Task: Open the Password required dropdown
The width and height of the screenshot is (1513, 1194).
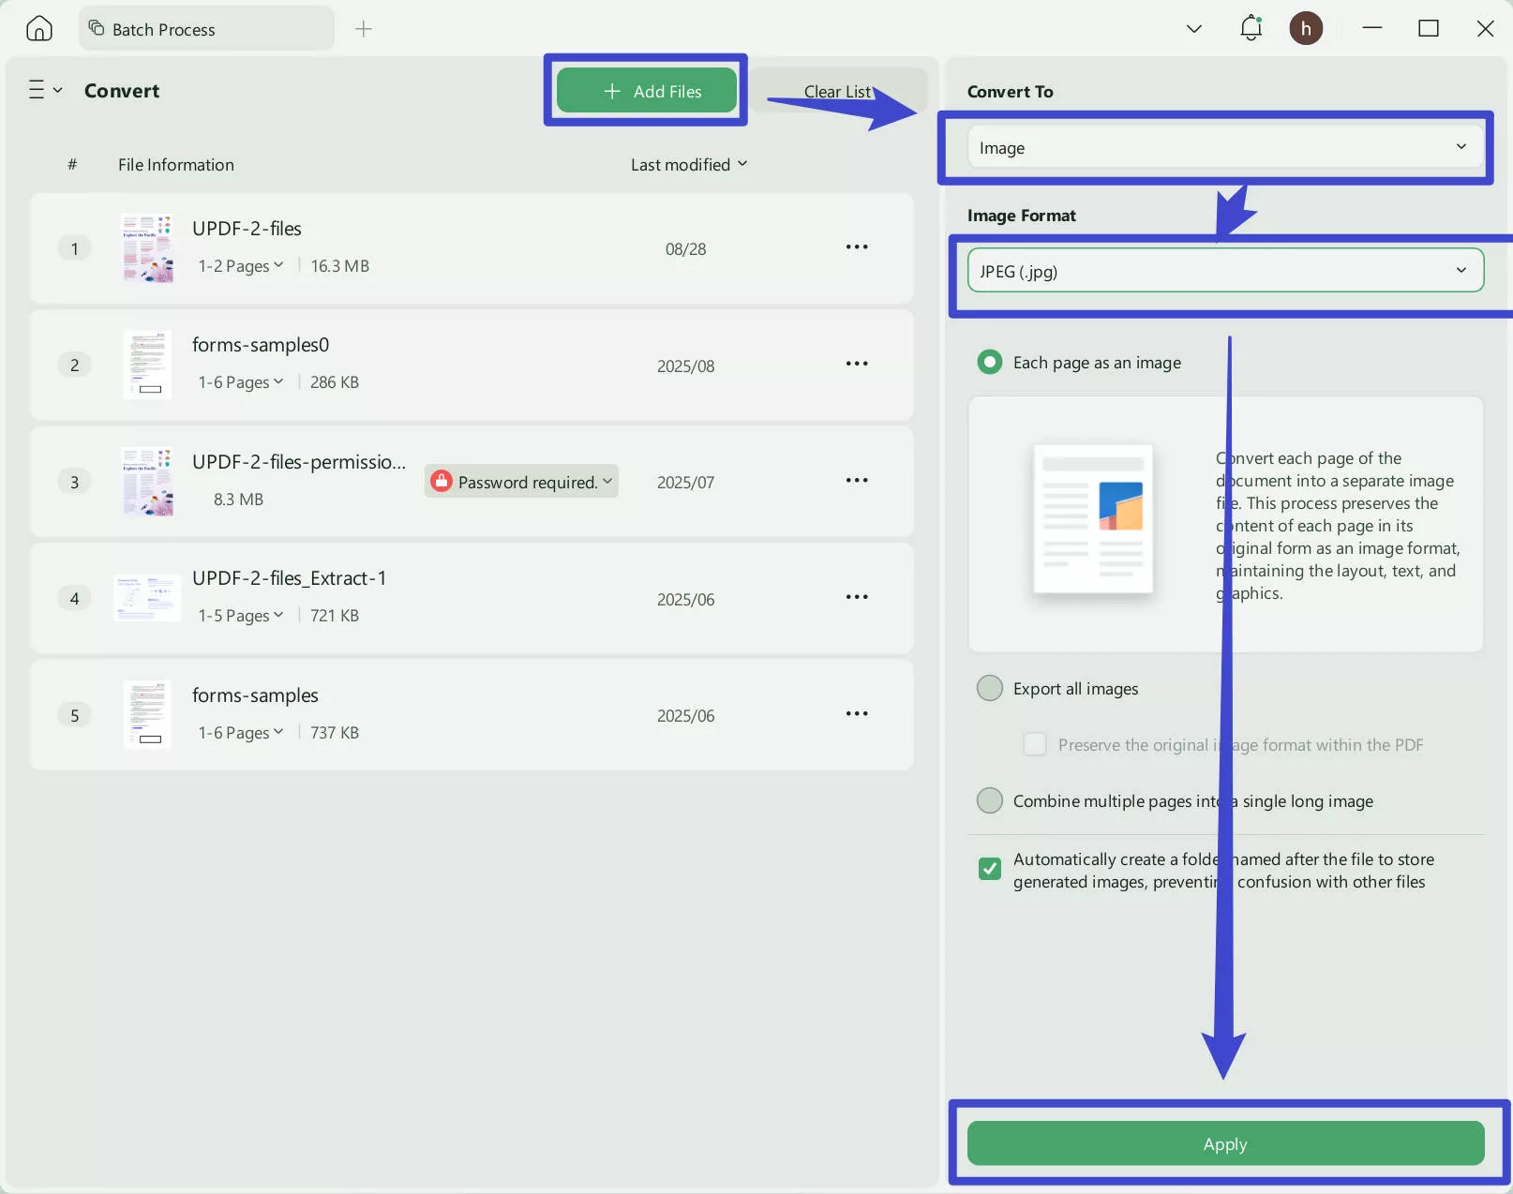Action: coord(521,482)
